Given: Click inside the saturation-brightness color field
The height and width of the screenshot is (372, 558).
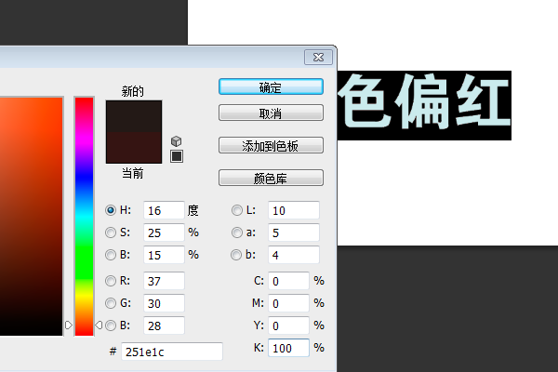Looking at the screenshot, I should pos(32,216).
